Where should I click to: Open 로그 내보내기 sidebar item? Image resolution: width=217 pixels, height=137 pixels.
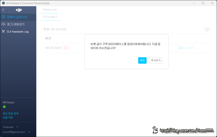click(18, 24)
